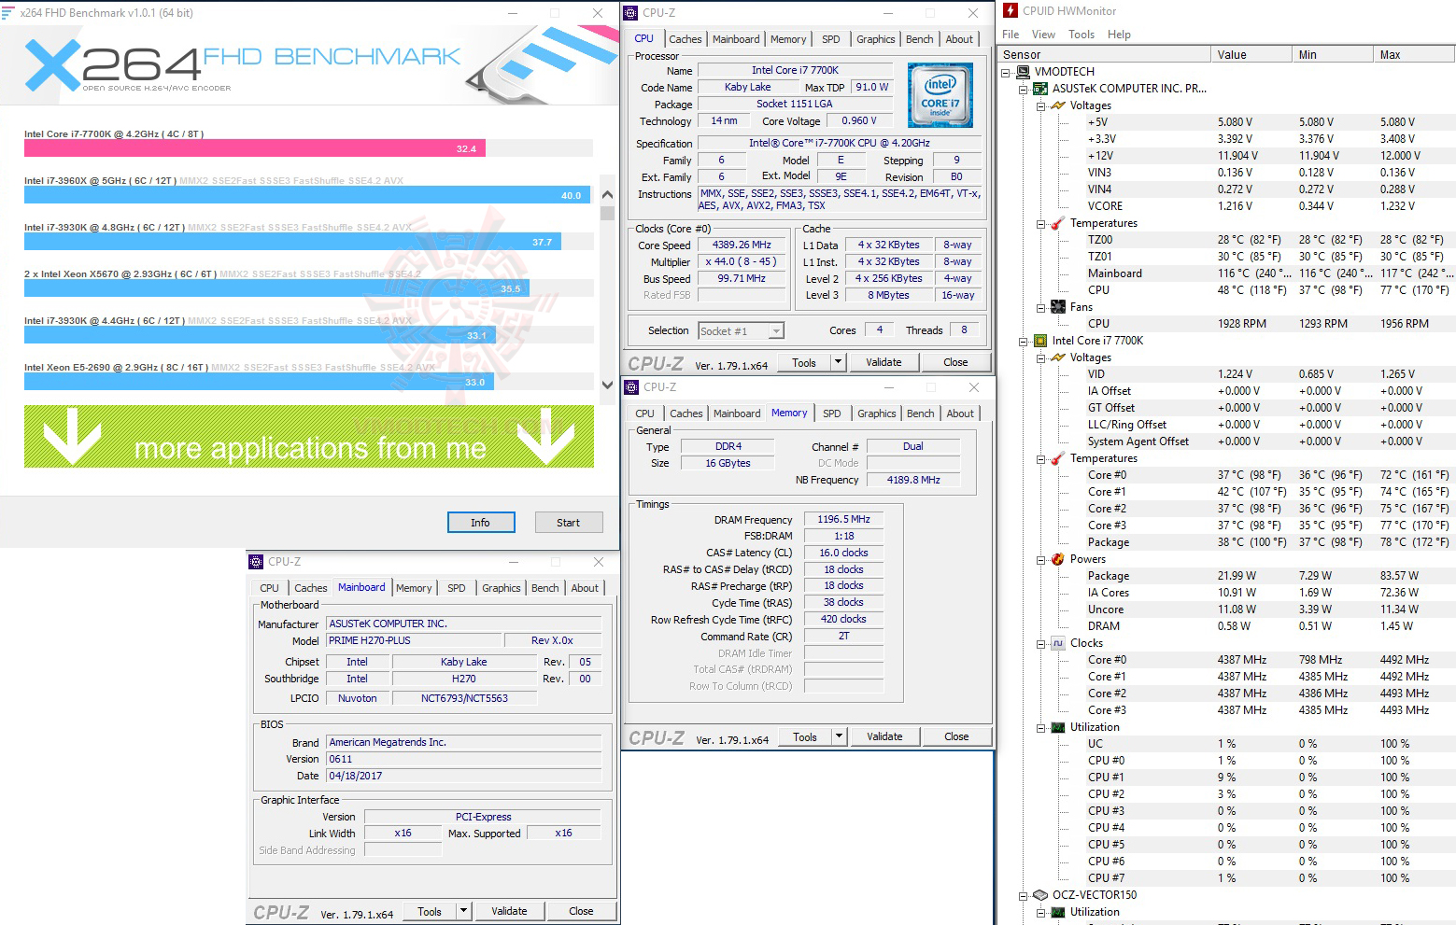Open the Tools dropdown arrow in CPU-Z
Screen dimensions: 1456x925
pos(838,361)
